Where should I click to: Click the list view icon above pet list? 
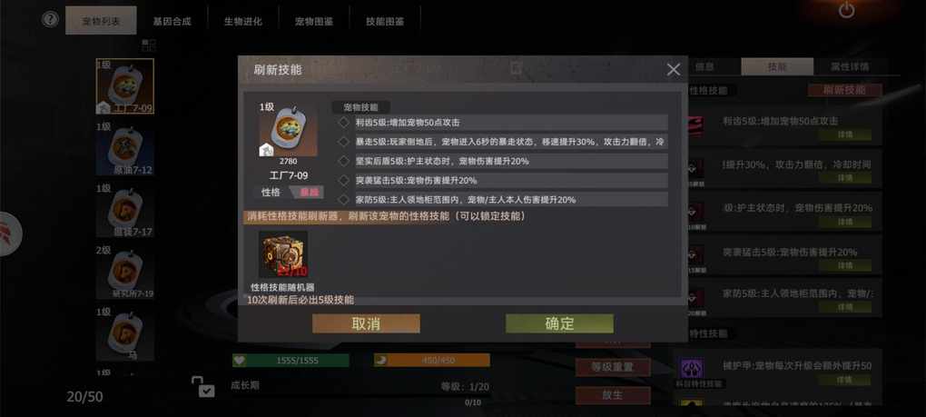pos(149,45)
